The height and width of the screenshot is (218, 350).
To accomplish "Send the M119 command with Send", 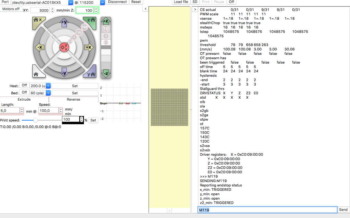I will (x=343, y=210).
